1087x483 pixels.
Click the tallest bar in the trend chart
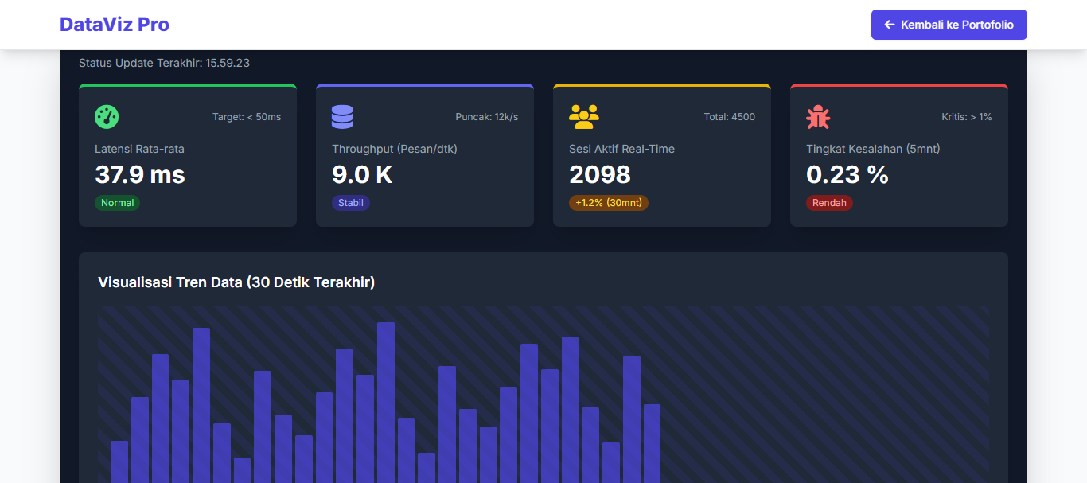click(386, 402)
